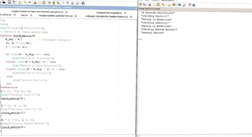Click code line "M_dag = M';"

click(x=14, y=39)
